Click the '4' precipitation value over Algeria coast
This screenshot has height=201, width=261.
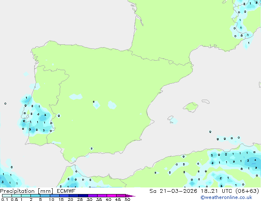(x=255, y=160)
